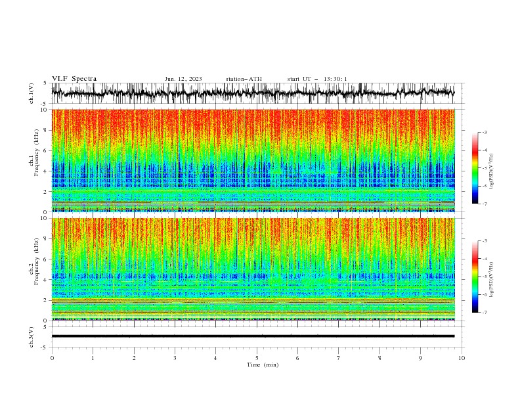Click the ch.1 "Frequency (kHz)" axis label
Viewport: 520px width, 402px height.
coord(37,151)
